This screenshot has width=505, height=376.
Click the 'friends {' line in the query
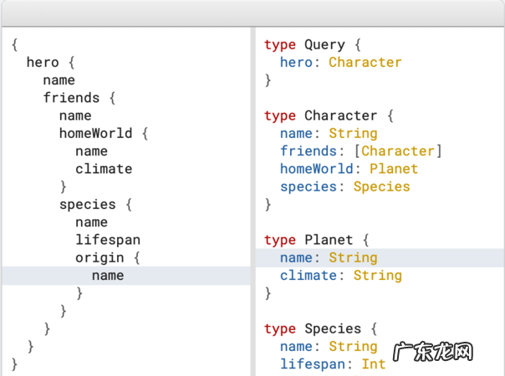click(x=79, y=98)
